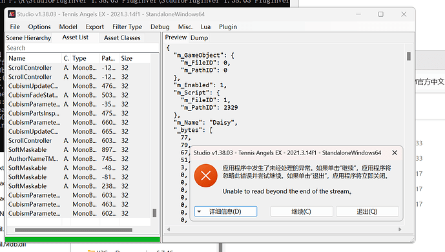The width and height of the screenshot is (445, 252).
Task: Select the CubismFadeStat... asset row
Action: (78, 95)
